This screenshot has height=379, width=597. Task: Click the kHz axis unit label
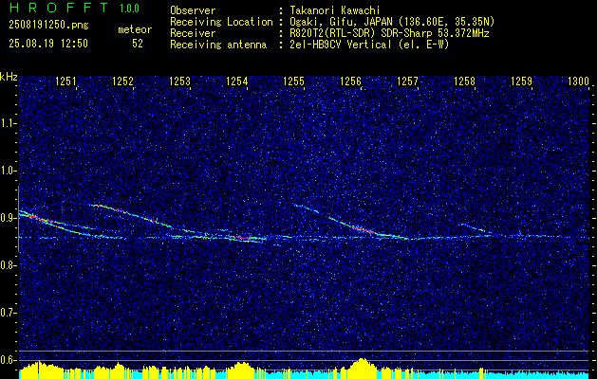click(9, 77)
